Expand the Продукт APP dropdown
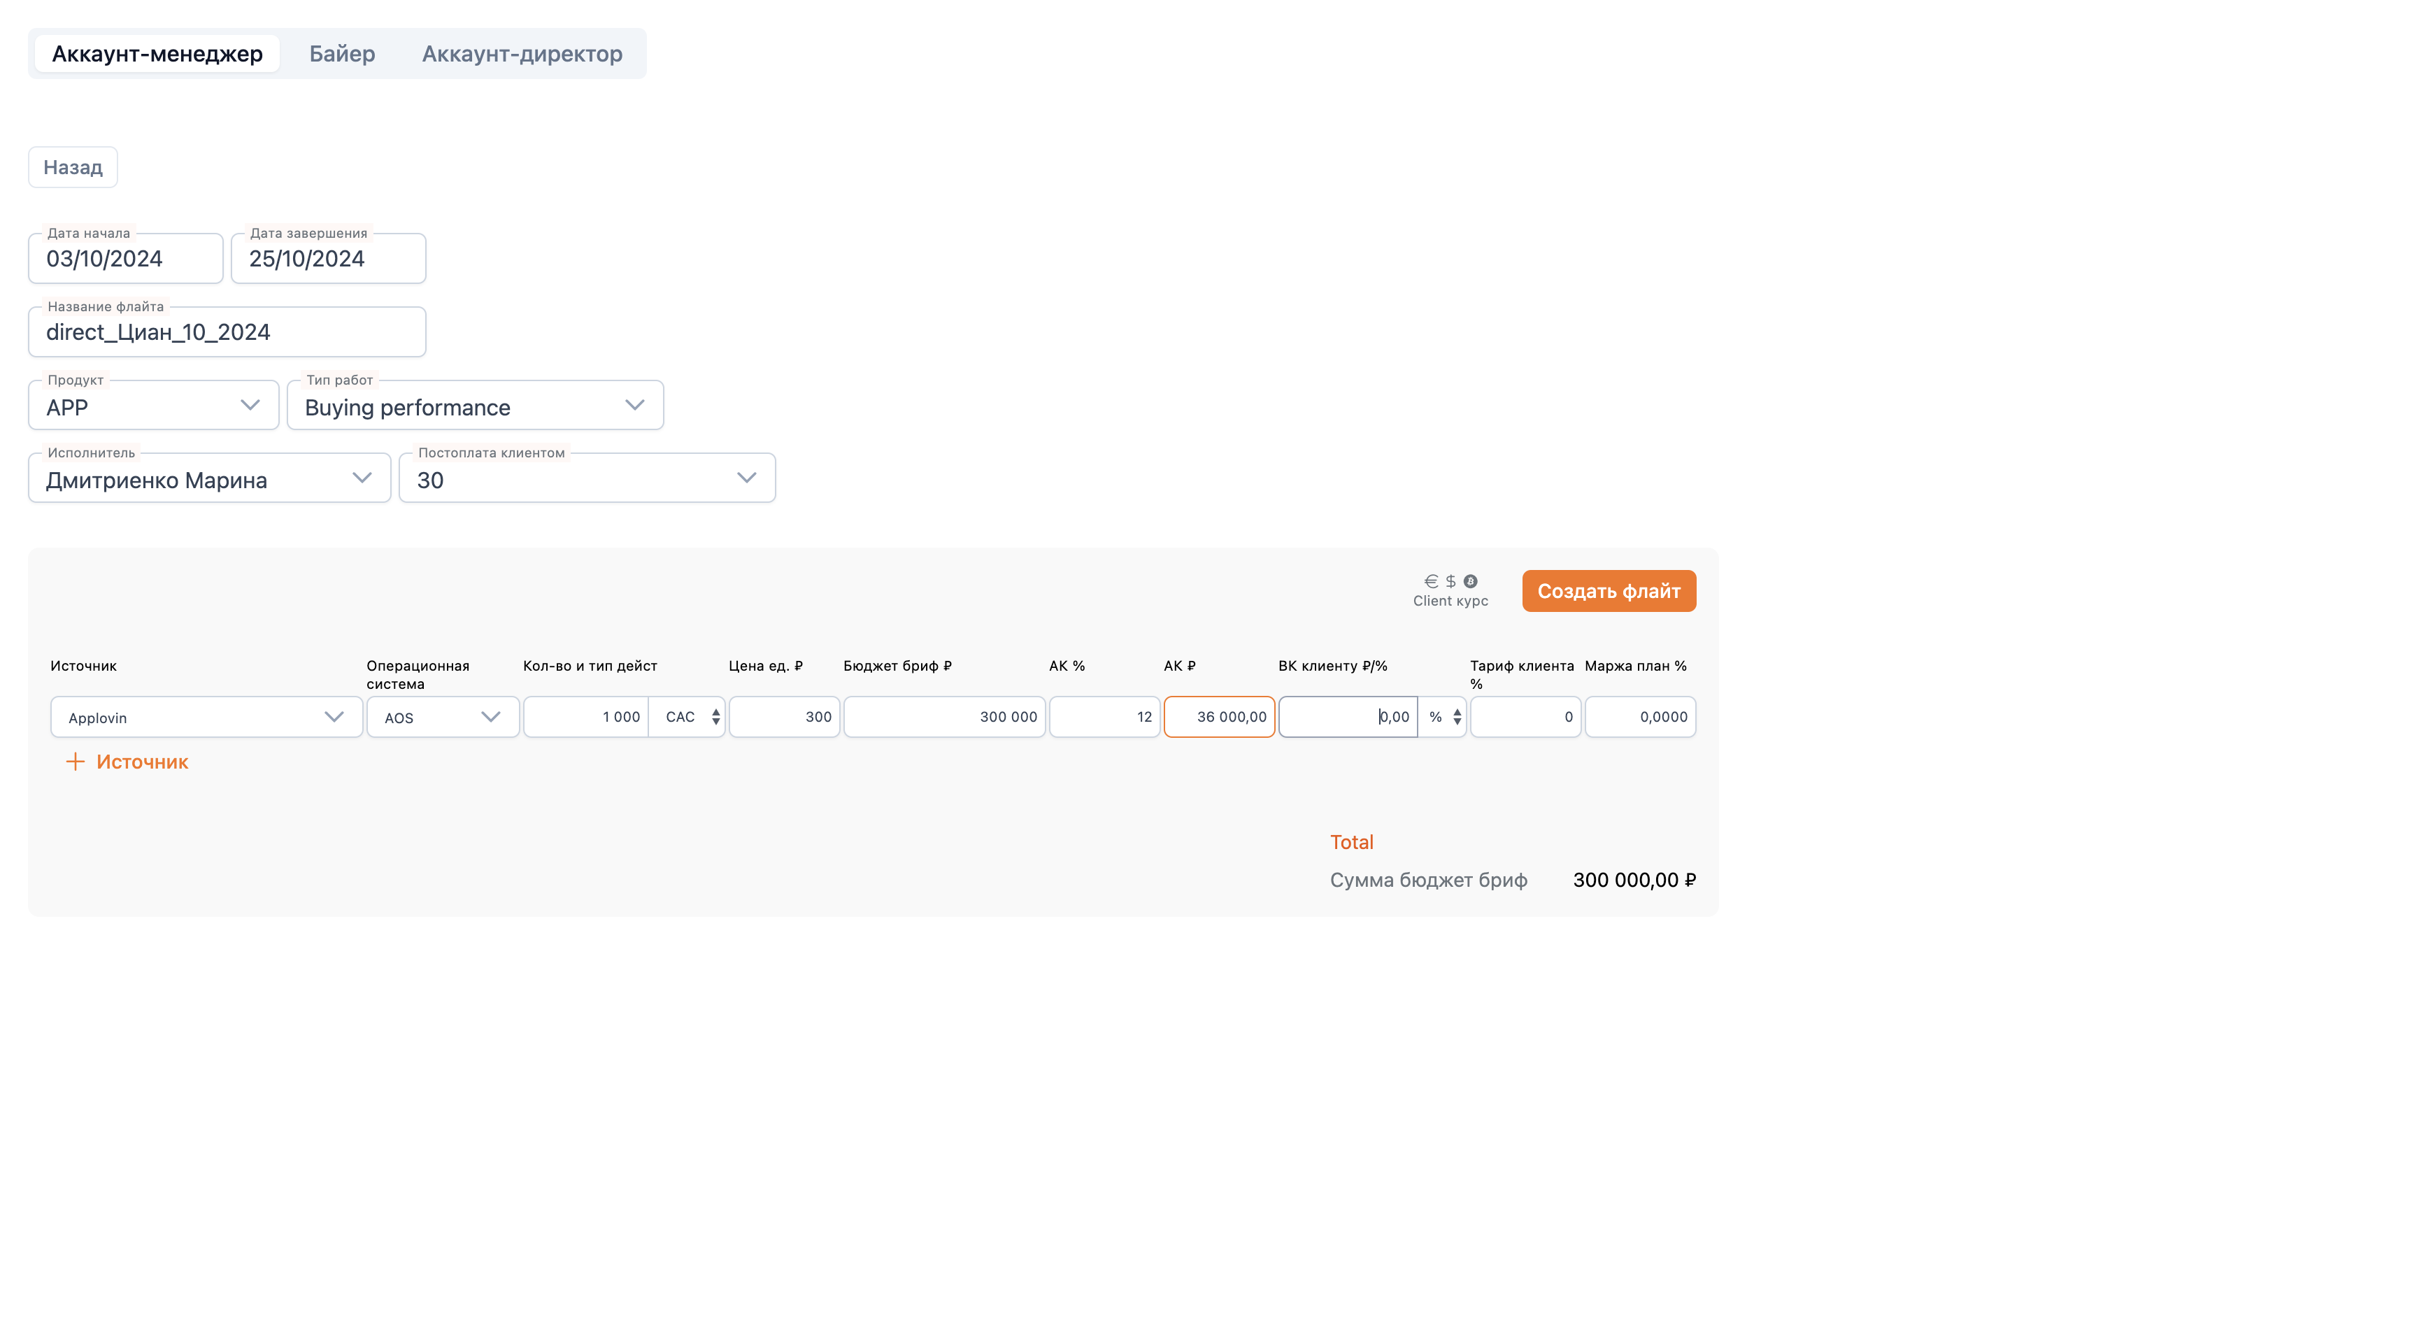The height and width of the screenshot is (1340, 2417). [x=154, y=406]
